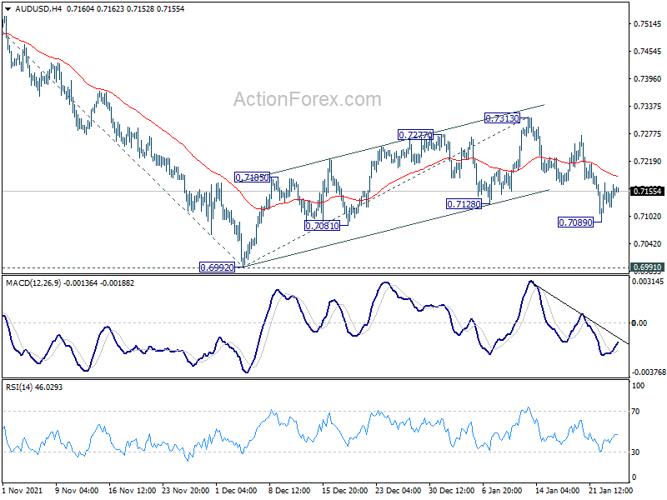
Task: Click the 0.72190 price axis value
Action: pos(648,161)
